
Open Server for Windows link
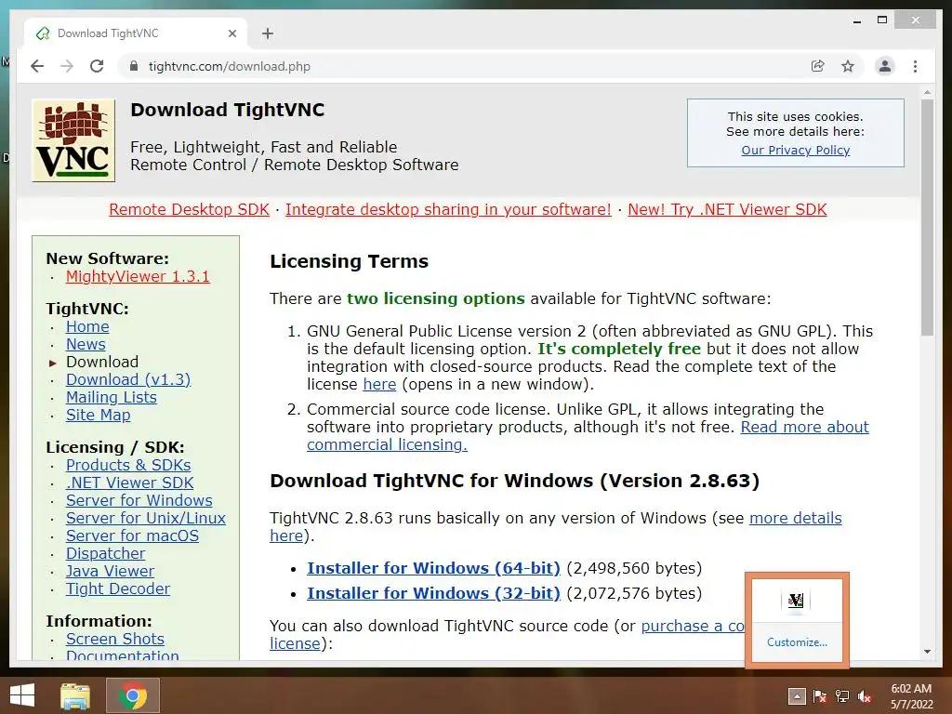point(139,500)
